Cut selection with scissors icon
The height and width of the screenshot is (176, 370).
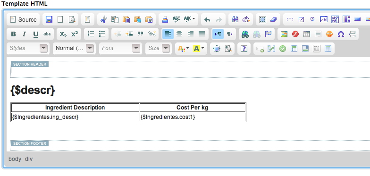point(104,20)
